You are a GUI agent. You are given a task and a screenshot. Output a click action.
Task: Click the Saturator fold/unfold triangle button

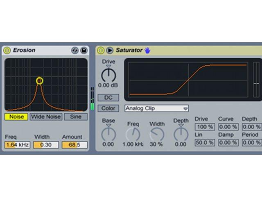[x=110, y=50]
